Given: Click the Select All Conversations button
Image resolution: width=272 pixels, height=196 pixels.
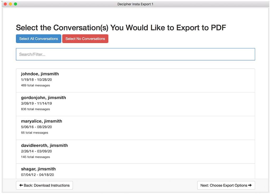Looking at the screenshot, I should pos(38,39).
